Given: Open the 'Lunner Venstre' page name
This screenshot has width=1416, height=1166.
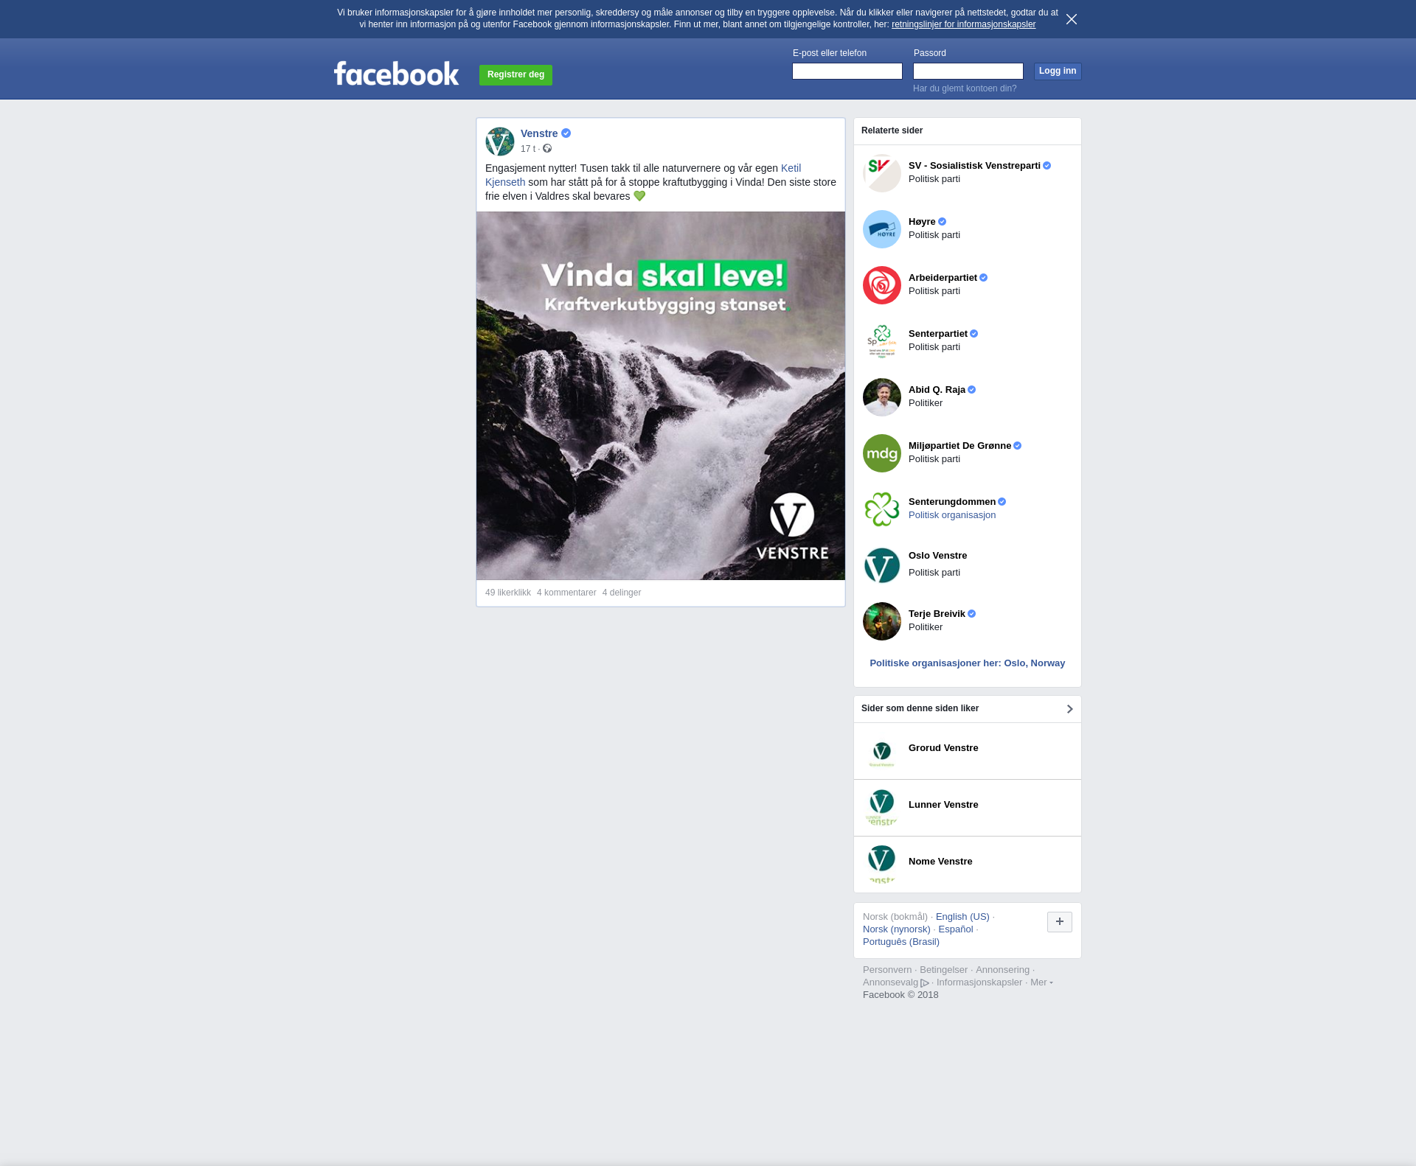Looking at the screenshot, I should coord(943,805).
